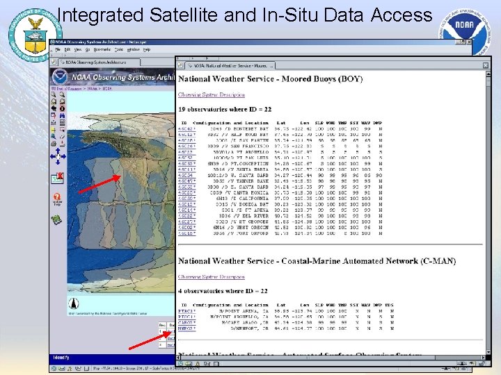Click new tab icon beside Moored Buoys tab
501x375 pixels.
coord(180,65)
